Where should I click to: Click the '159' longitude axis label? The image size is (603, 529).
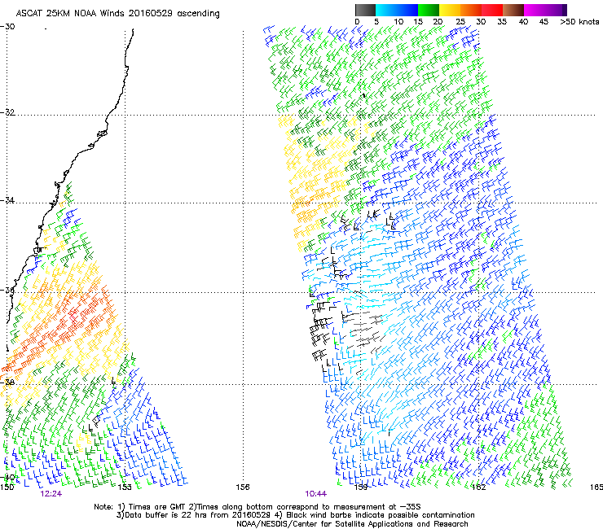(x=361, y=487)
